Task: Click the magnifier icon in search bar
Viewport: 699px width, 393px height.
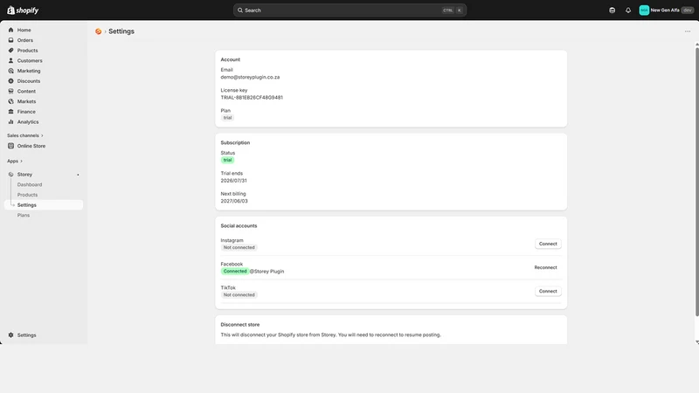Action: click(239, 10)
